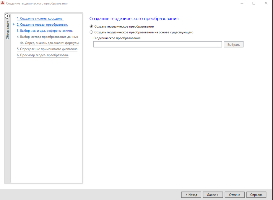Open step 3 'Выбор исх. и цел. референц-эллипс.'

[45, 30]
